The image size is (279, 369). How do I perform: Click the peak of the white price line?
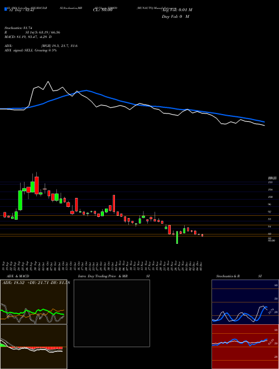[x=49, y=82]
